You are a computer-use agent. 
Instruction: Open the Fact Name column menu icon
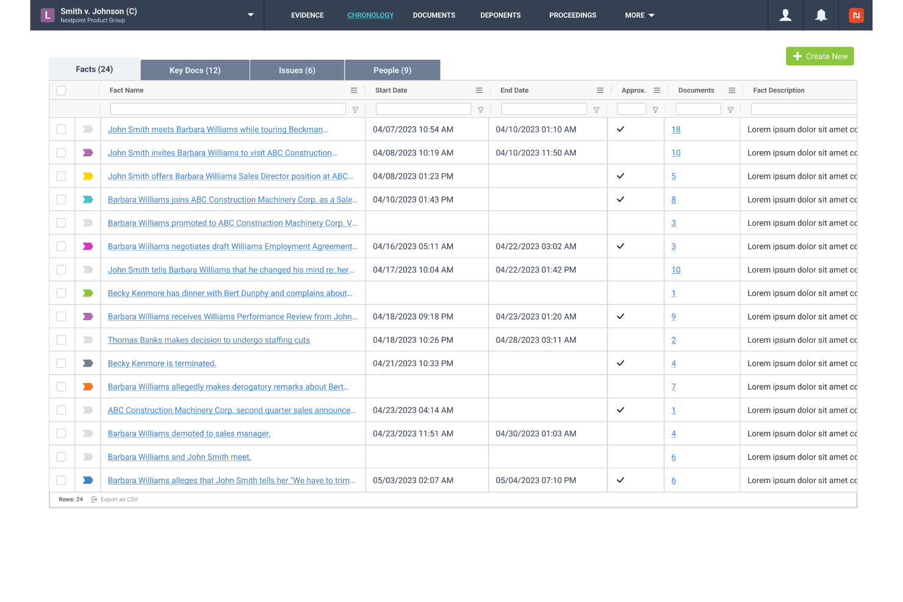pyautogui.click(x=354, y=90)
